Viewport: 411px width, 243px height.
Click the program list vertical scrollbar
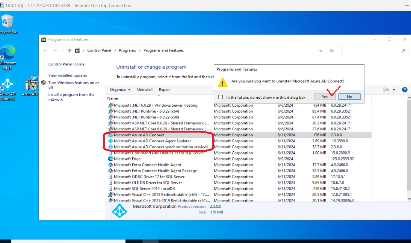pos(409,148)
